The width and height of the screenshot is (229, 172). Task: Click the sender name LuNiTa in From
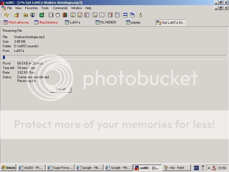coord(19,51)
